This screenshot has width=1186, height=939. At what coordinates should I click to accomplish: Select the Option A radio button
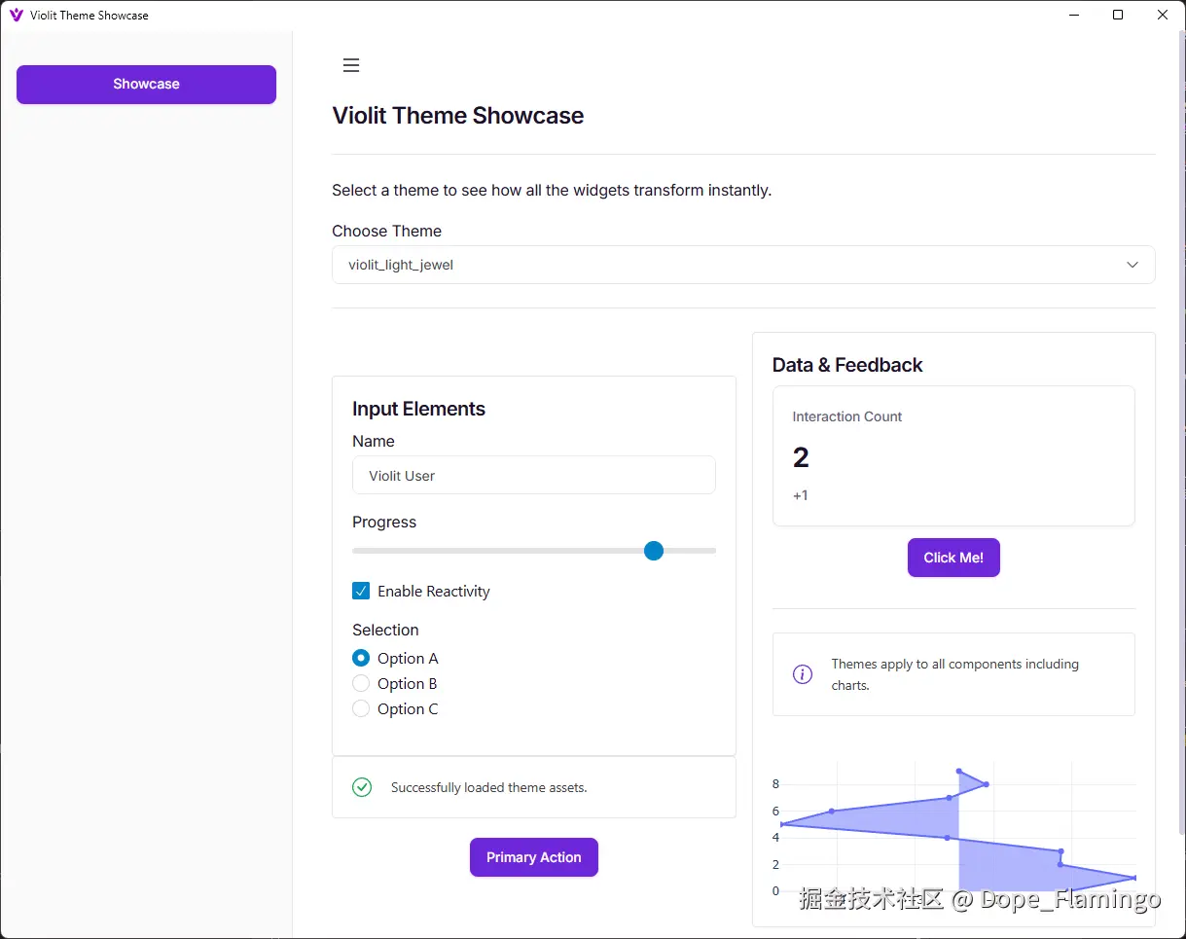[361, 658]
